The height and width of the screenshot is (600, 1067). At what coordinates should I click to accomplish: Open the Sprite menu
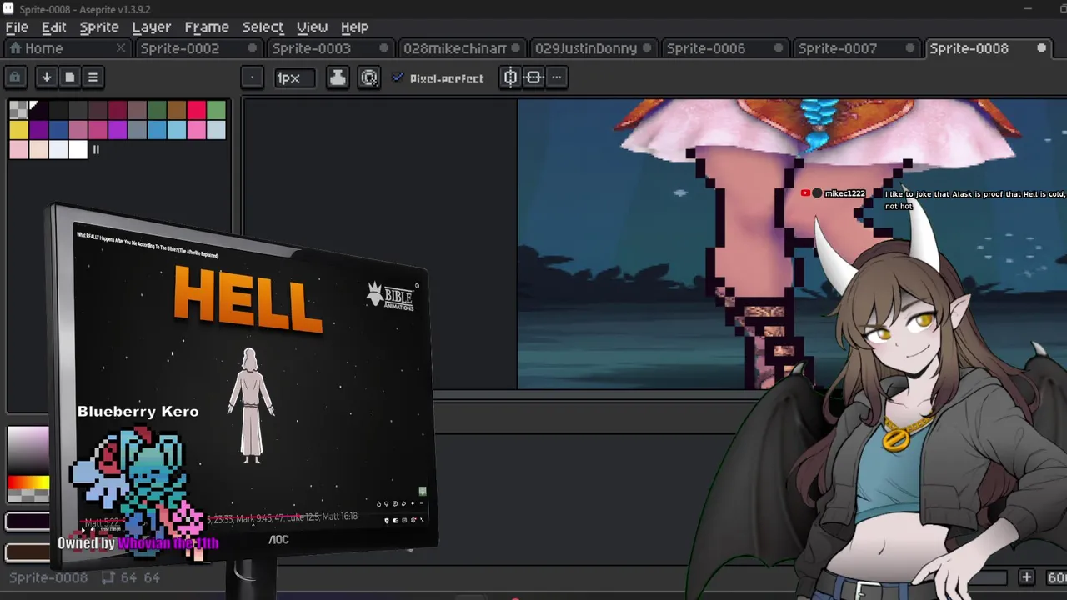[99, 27]
